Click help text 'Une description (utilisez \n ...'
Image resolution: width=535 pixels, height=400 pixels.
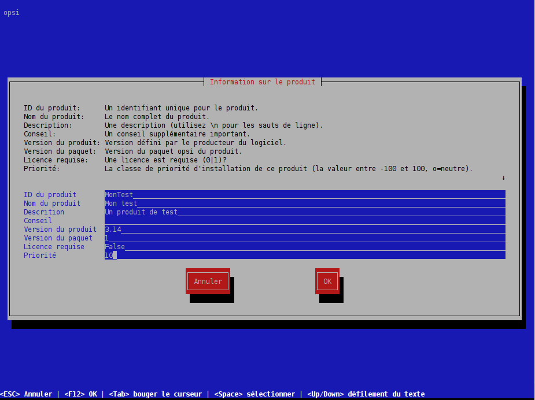tap(213, 125)
